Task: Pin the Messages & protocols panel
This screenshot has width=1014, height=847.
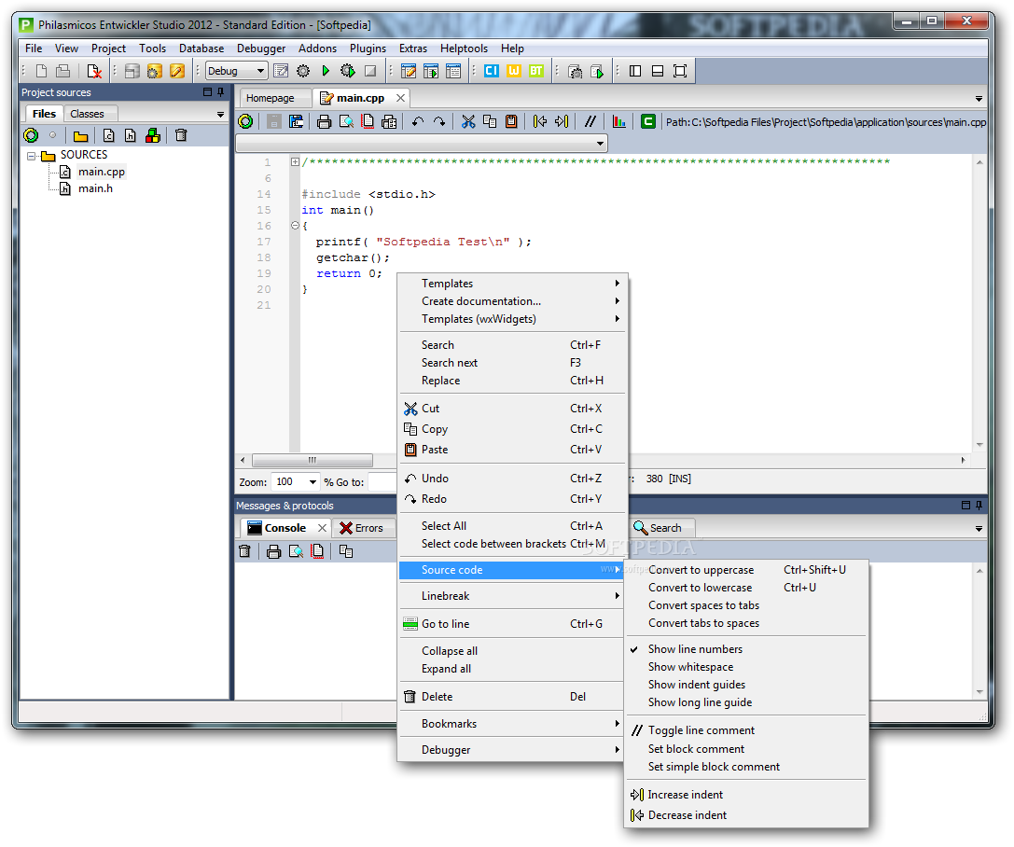Action: (979, 505)
